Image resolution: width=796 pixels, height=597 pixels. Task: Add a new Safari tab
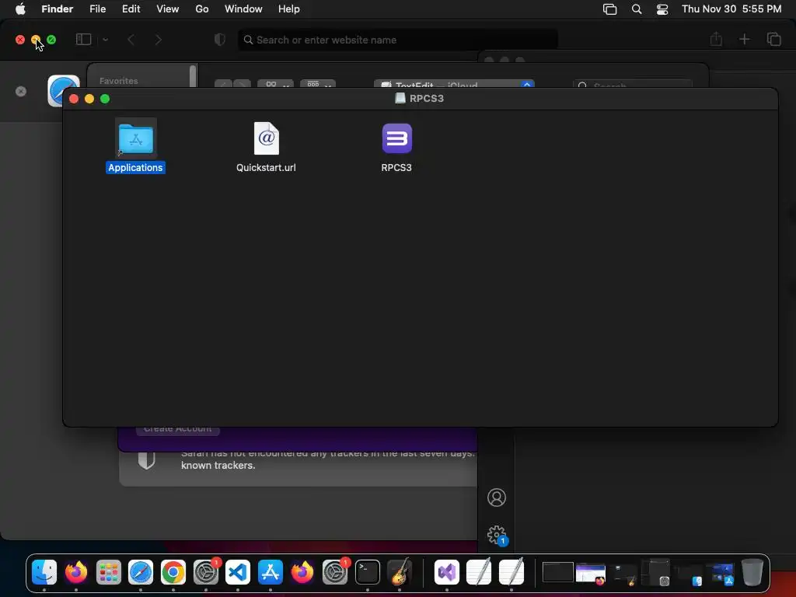click(744, 39)
